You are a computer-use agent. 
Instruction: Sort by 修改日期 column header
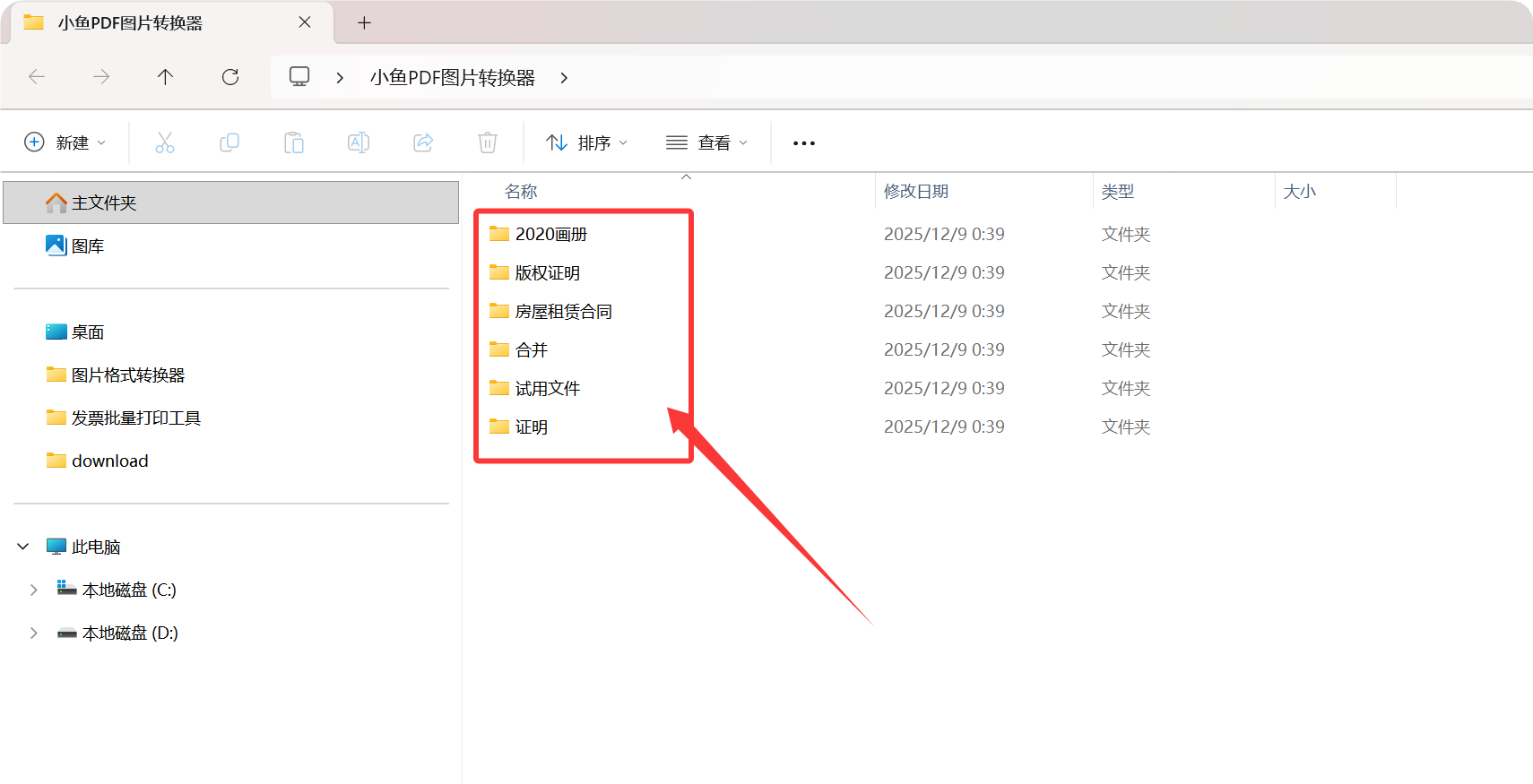tap(916, 192)
